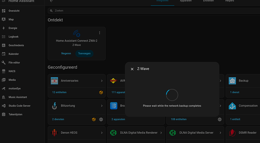Click the AVM Fritz logo

coord(113,81)
